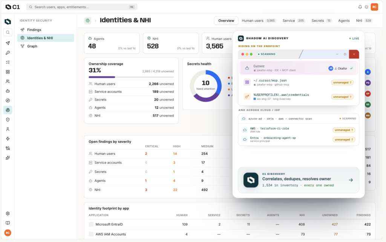The height and width of the screenshot is (242, 386).
Task: Tick checkbox beside Microsoft EntraID
Action: pyautogui.click(x=91, y=224)
